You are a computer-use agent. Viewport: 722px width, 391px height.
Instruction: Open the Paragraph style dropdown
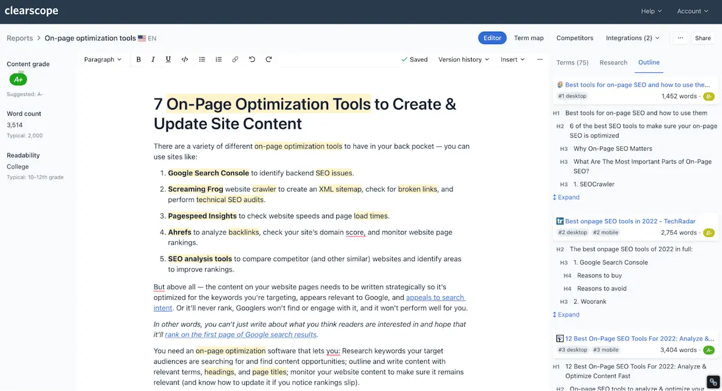102,60
